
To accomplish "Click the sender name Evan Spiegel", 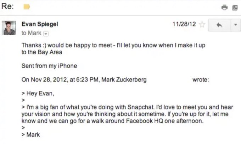I will pyautogui.click(x=40, y=24).
